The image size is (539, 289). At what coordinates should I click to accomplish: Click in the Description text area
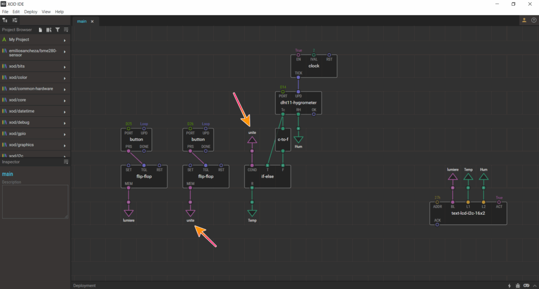click(x=35, y=202)
